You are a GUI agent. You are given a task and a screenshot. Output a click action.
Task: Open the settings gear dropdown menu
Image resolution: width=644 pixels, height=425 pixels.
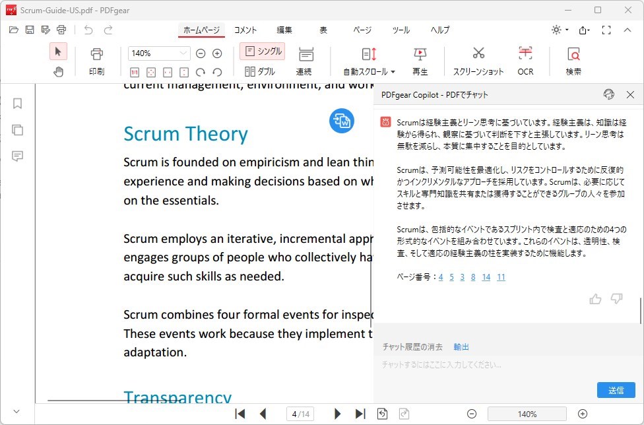pyautogui.click(x=556, y=30)
